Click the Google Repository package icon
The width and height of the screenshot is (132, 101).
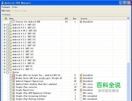[x=14, y=90]
